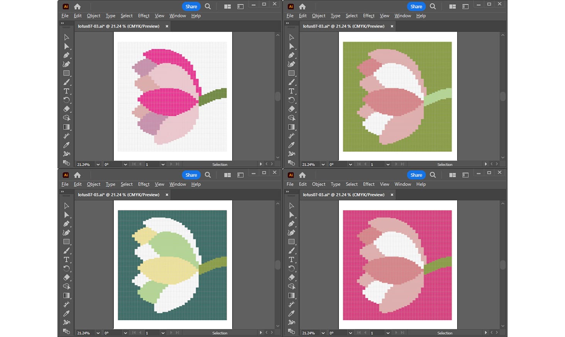Open the 21.24% zoom dropdown in the teal artwork window

(98, 333)
